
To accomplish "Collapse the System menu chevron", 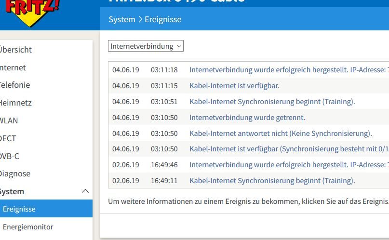I will coord(85,191).
